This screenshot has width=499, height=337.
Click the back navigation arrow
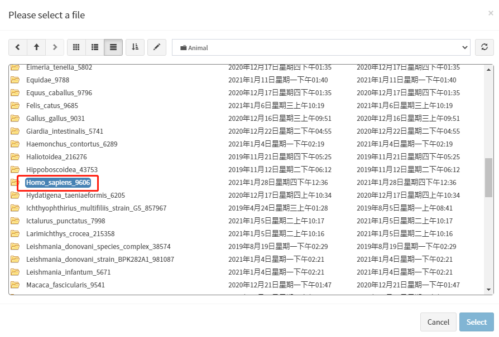(18, 47)
